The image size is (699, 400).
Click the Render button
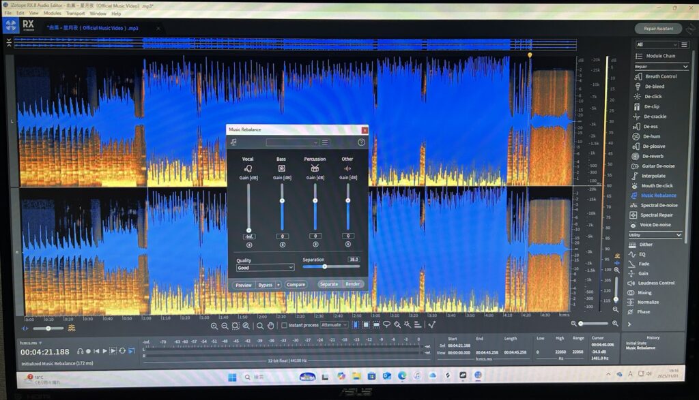(x=352, y=284)
